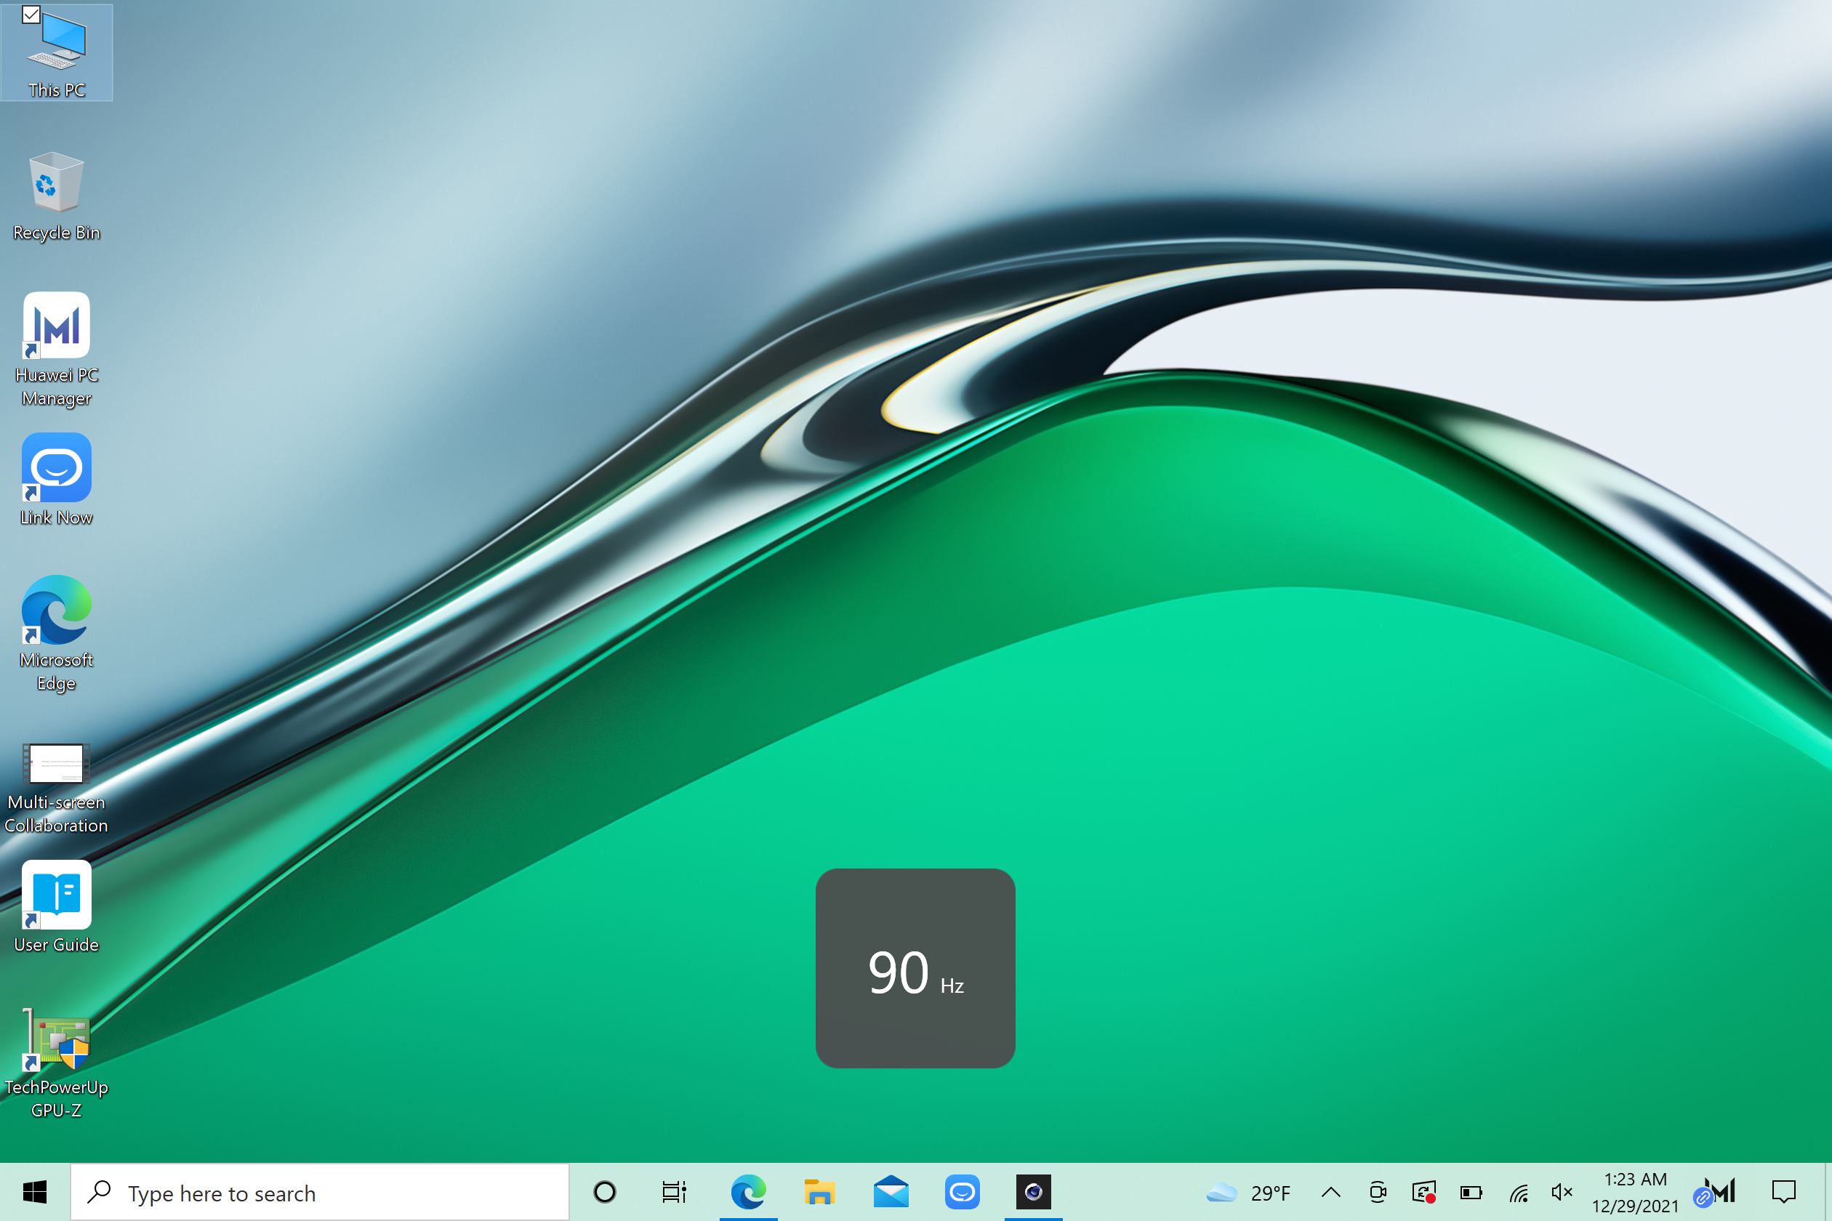Select the Microsoft Edge desktop shortcut
Viewport: 1832px width, 1221px height.
tap(56, 610)
